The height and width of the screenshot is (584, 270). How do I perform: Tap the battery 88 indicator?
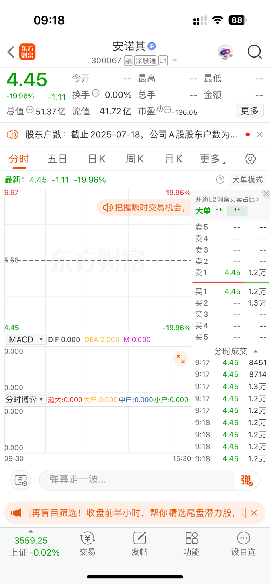point(237,20)
